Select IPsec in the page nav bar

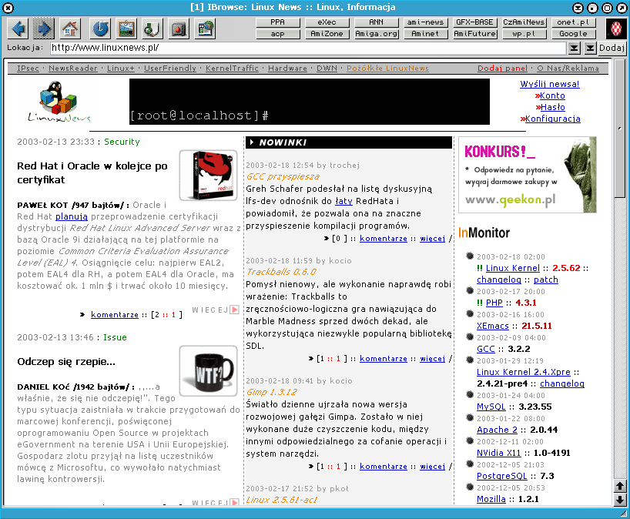tap(28, 69)
